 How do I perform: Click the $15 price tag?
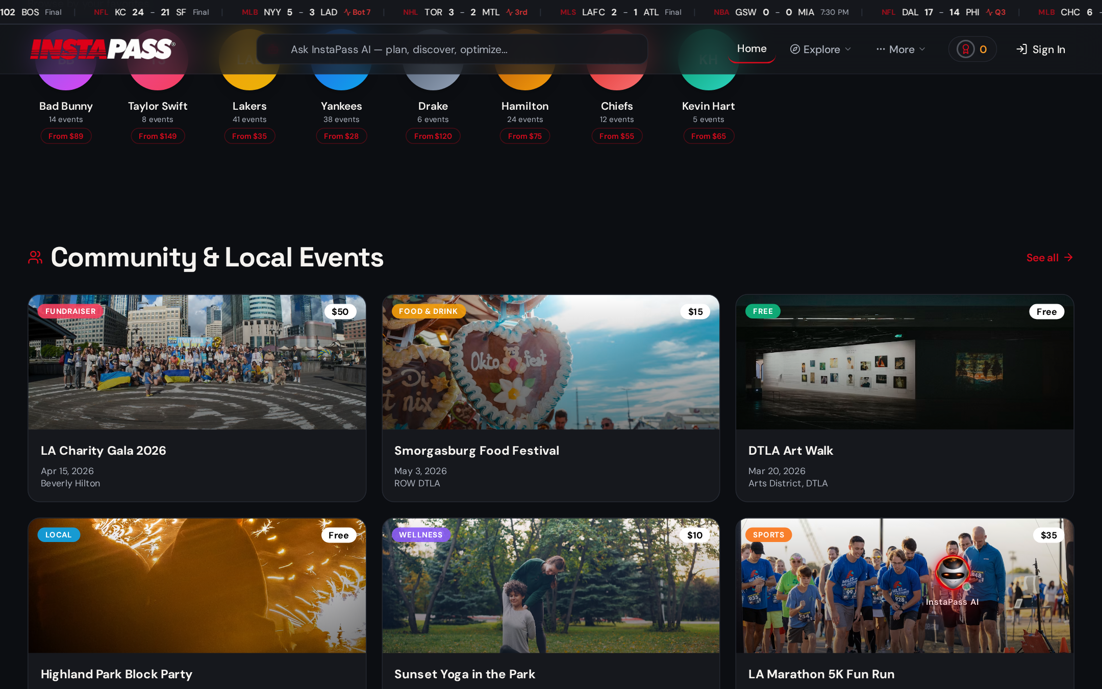pyautogui.click(x=695, y=312)
